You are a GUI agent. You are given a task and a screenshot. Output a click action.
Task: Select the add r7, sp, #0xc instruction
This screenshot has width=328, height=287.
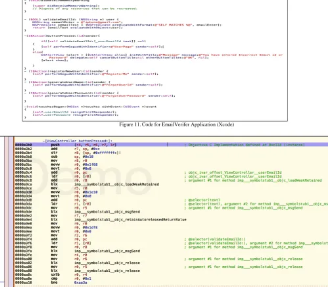click(x=58, y=149)
